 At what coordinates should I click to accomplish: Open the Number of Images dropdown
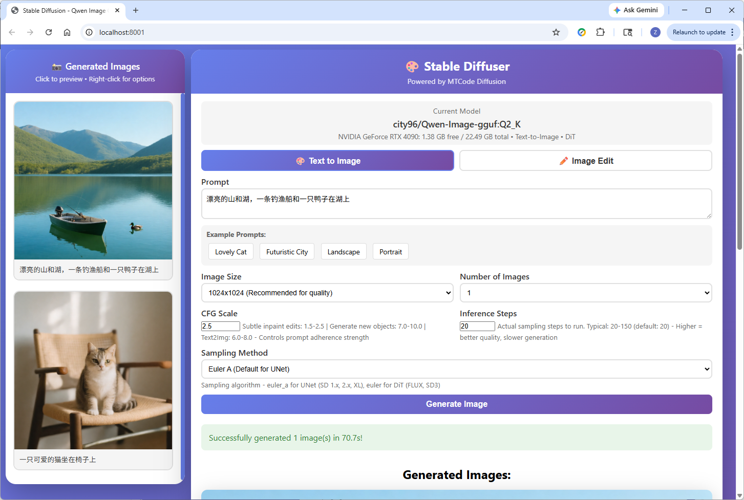586,293
